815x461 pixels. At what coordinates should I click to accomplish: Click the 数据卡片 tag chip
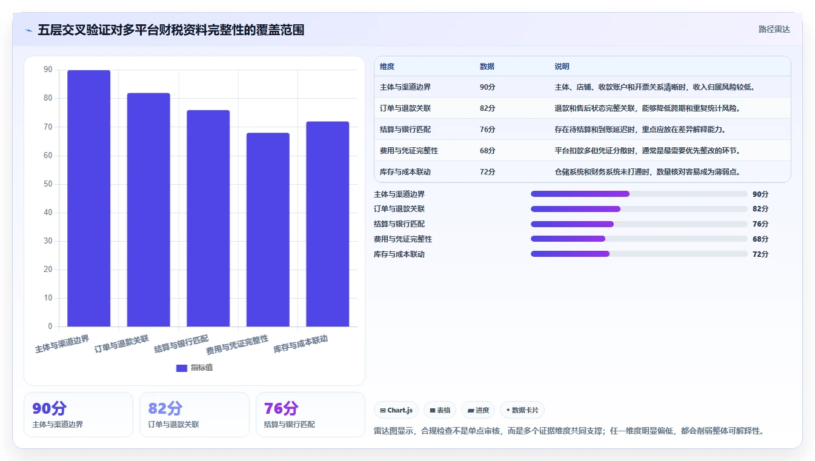click(522, 410)
